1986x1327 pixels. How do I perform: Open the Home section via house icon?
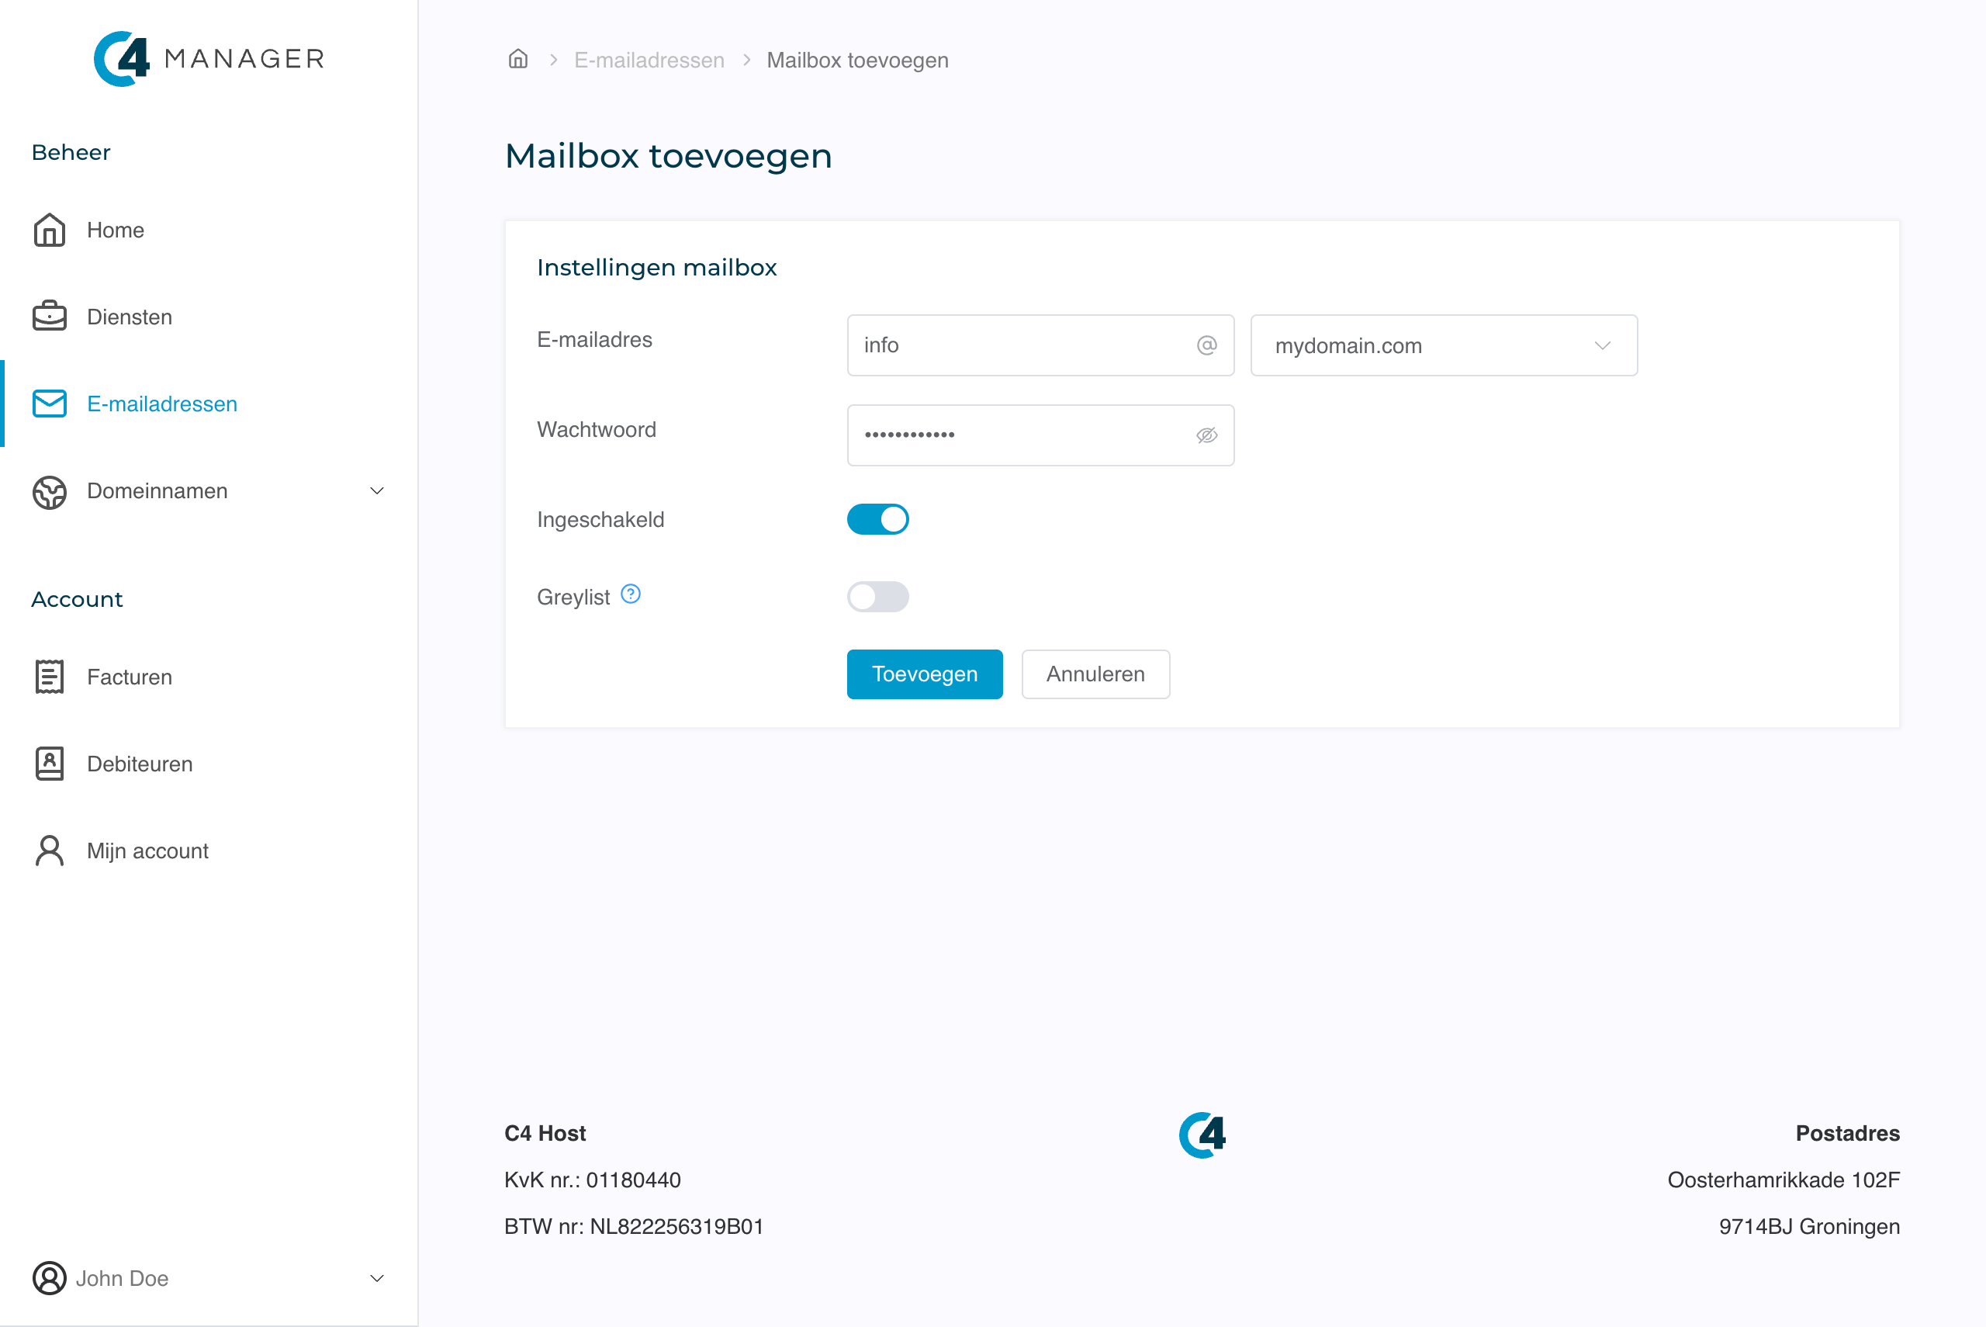tap(48, 230)
